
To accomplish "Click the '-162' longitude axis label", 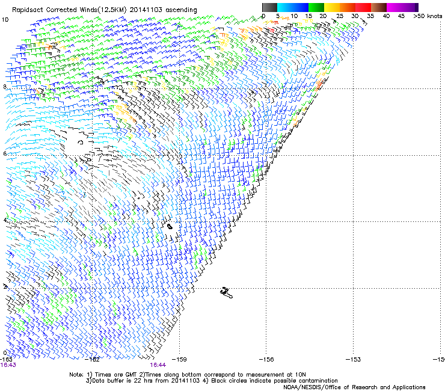I will point(93,360).
